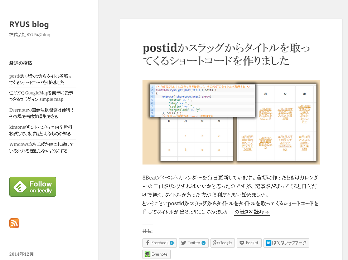This screenshot has height=260, width=348.
Task: Open the featured code and calendar image
Action: click(x=231, y=122)
